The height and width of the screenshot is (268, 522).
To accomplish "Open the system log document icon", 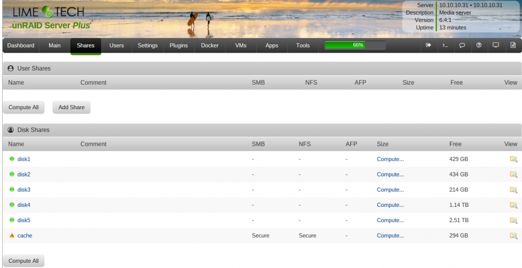I will 513,45.
